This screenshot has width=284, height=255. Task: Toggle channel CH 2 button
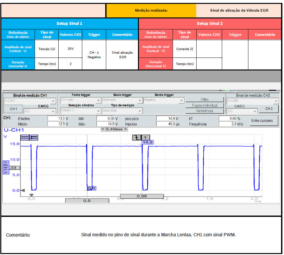pyautogui.click(x=269, y=109)
